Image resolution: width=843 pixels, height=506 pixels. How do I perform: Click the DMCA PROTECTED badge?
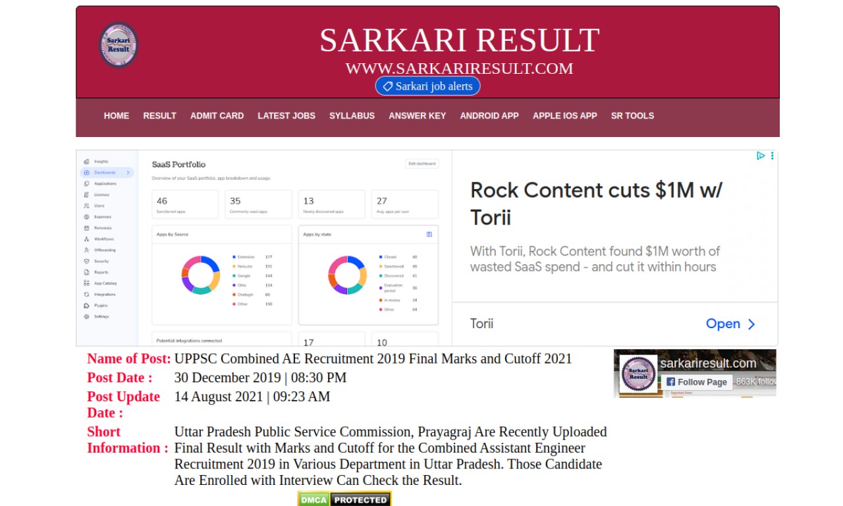344,499
